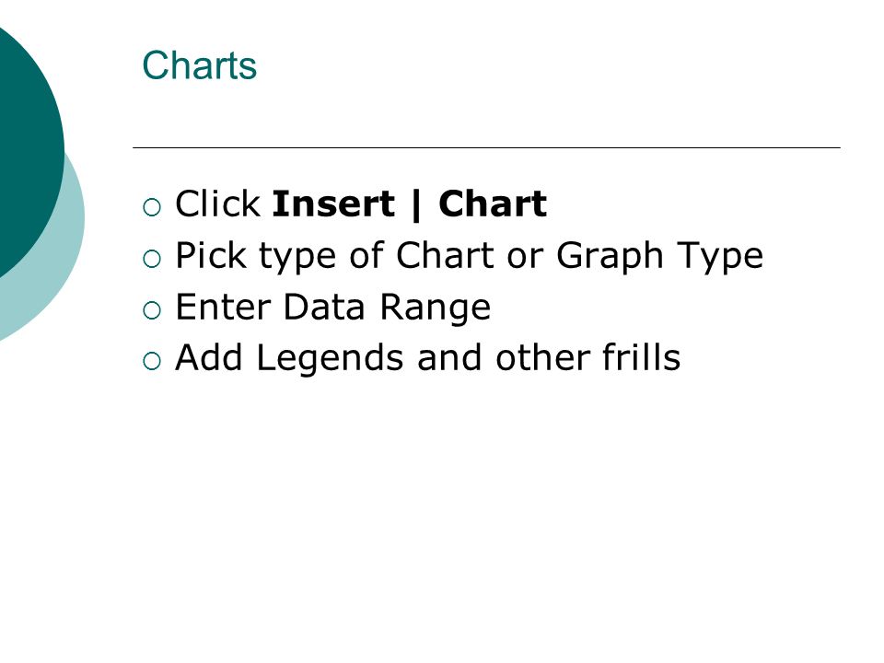Select the bold word "Insert"
The width and height of the screenshot is (884, 663).
pyautogui.click(x=333, y=204)
